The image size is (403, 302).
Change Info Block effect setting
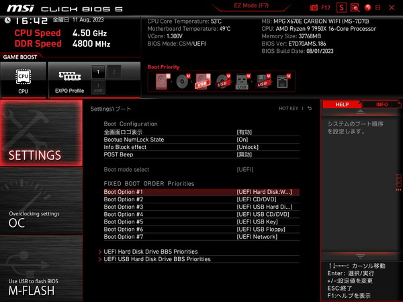click(201, 147)
